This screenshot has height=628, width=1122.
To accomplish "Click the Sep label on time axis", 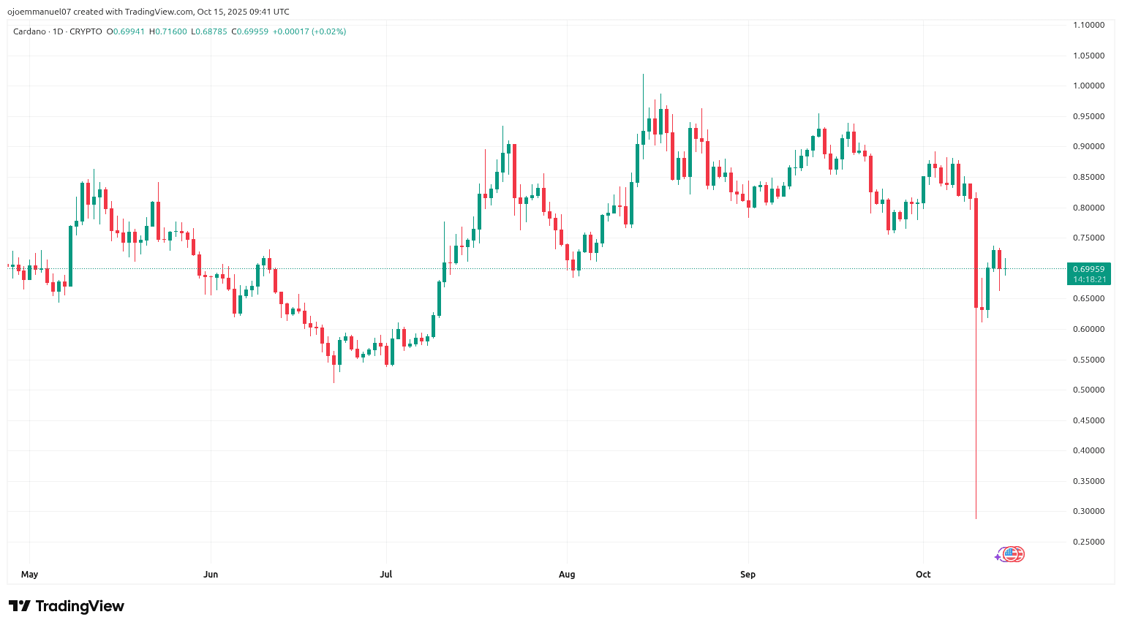I will pyautogui.click(x=748, y=575).
